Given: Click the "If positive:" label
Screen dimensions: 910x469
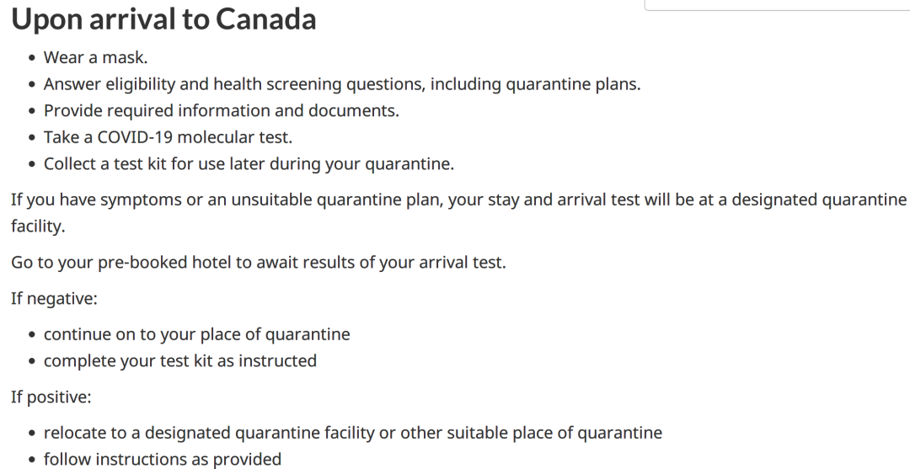Looking at the screenshot, I should (x=51, y=397).
